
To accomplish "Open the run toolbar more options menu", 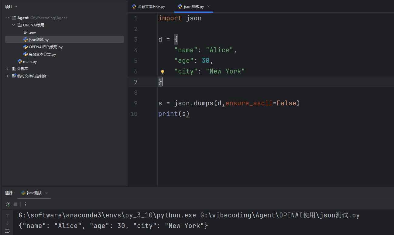I will click(26, 204).
